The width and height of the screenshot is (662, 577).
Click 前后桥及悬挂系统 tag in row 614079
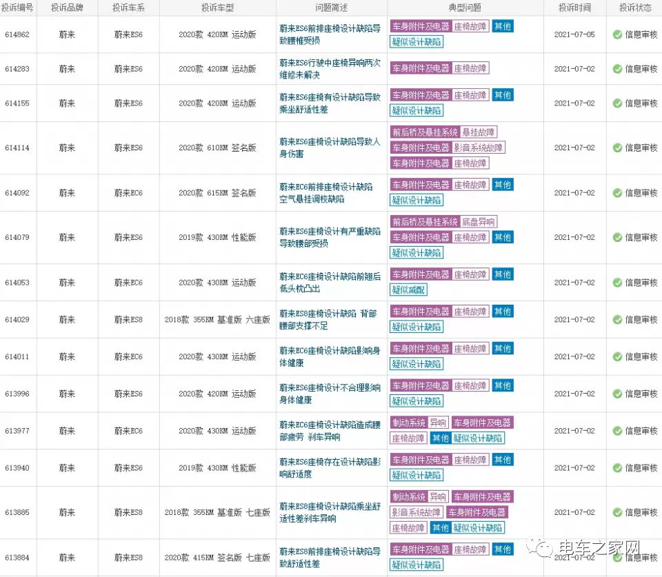pos(425,222)
